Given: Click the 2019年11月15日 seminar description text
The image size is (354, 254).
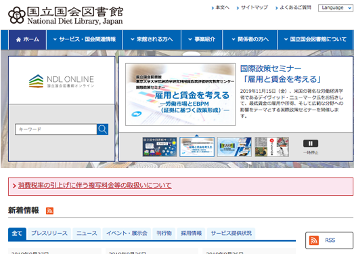Looking at the screenshot, I should [292, 104].
